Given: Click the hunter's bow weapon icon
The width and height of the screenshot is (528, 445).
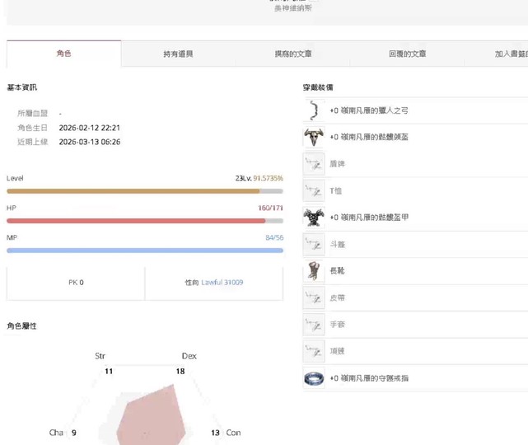Looking at the screenshot, I should 314,110.
